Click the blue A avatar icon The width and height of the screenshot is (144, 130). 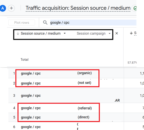[3, 8]
